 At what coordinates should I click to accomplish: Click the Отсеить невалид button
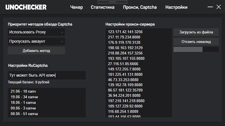pos(196,42)
